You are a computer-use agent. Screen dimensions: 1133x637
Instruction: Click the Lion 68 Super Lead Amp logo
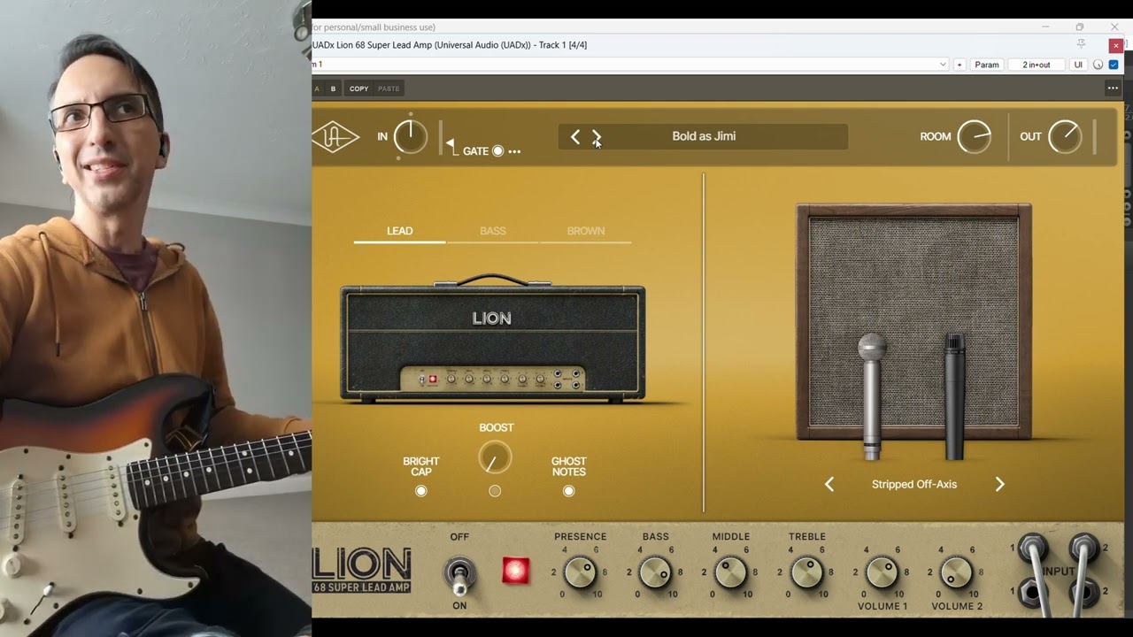click(x=362, y=570)
